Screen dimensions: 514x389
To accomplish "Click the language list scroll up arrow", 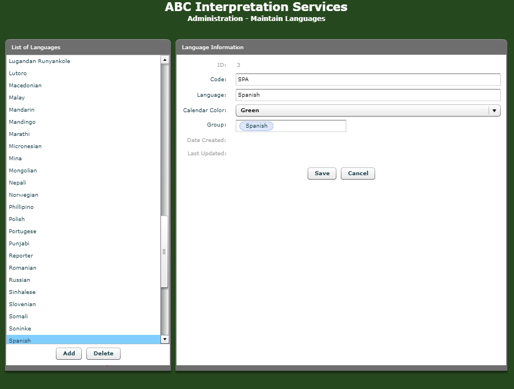I will 165,60.
